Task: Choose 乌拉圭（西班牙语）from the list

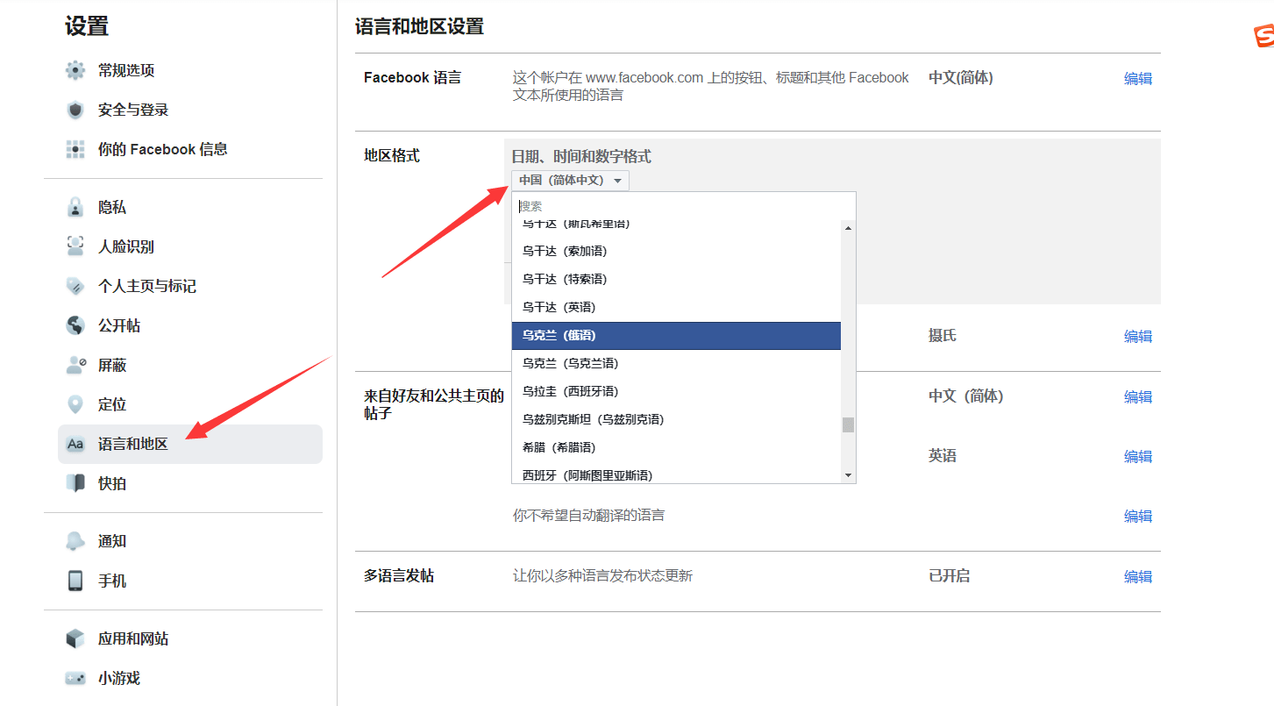Action: (676, 391)
